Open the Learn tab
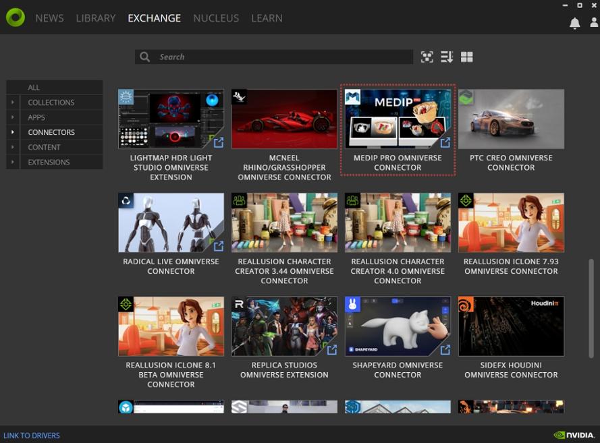The width and height of the screenshot is (600, 443). tap(267, 18)
